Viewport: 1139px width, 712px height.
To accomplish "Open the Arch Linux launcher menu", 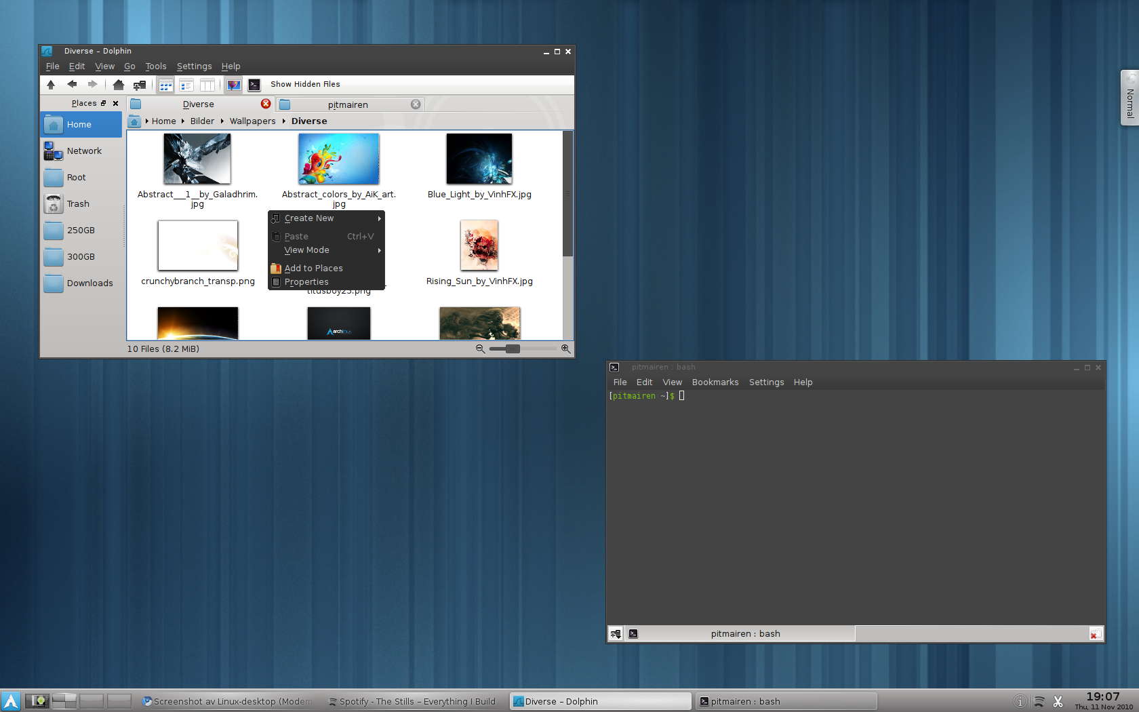I will (x=11, y=701).
